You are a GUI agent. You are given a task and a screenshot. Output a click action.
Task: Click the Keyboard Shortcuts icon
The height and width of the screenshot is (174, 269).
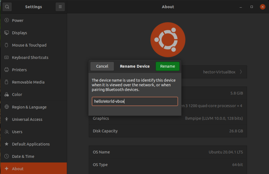click(7, 57)
